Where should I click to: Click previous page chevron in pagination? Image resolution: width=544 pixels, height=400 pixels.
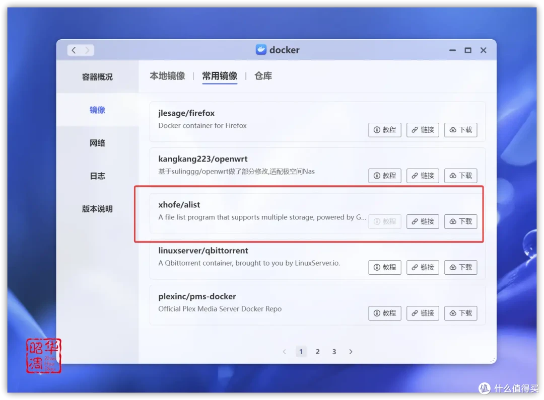(285, 352)
